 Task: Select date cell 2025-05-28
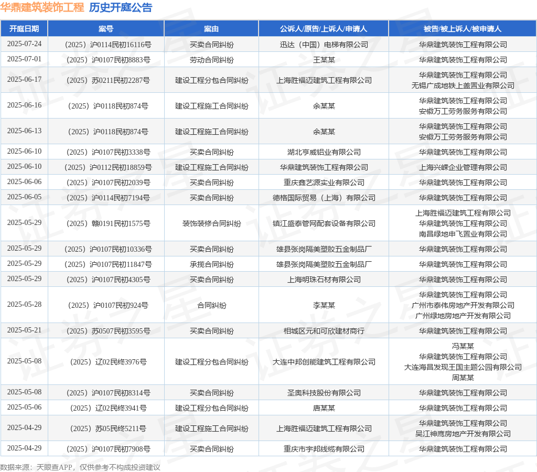(x=24, y=305)
